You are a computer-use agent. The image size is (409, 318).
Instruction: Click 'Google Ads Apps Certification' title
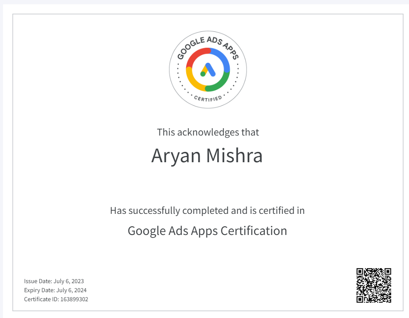click(207, 231)
